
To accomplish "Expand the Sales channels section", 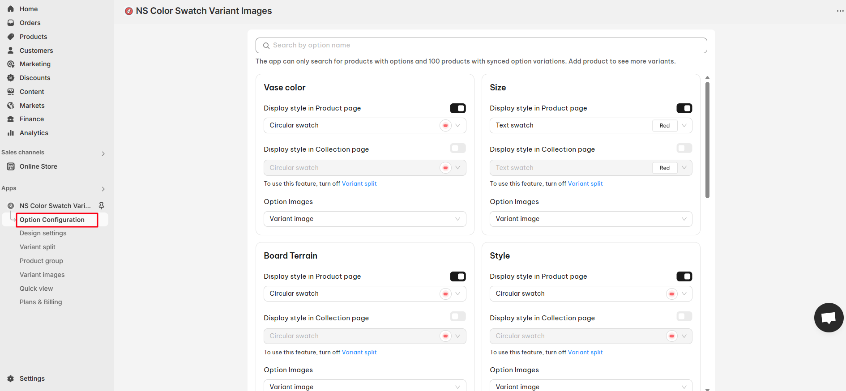I will click(103, 153).
